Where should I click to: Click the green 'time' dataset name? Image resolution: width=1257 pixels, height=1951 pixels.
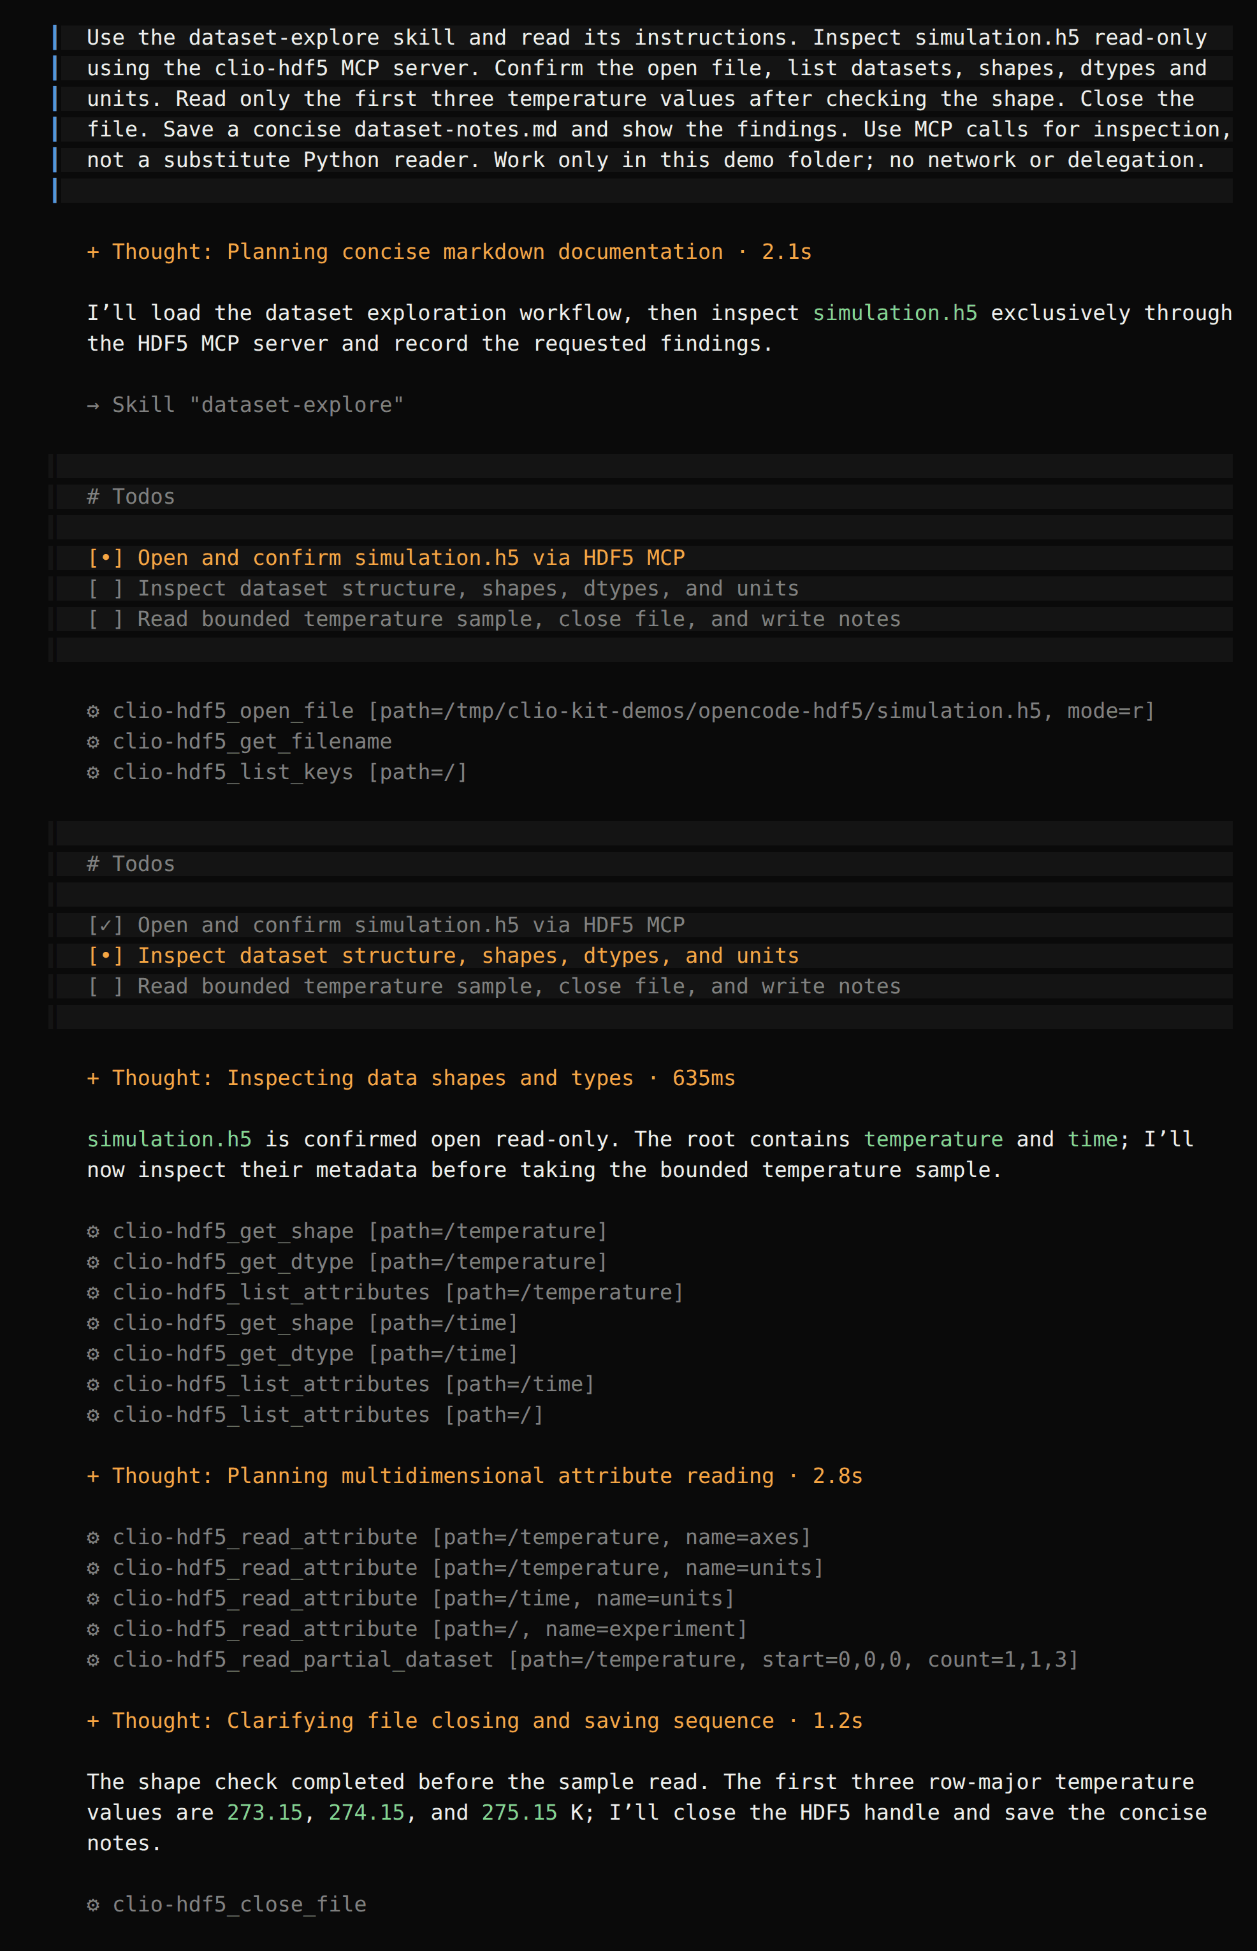pyautogui.click(x=1092, y=1139)
